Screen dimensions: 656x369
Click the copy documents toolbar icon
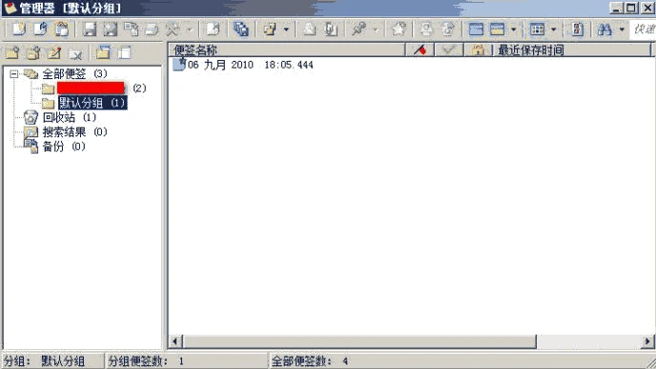131,29
